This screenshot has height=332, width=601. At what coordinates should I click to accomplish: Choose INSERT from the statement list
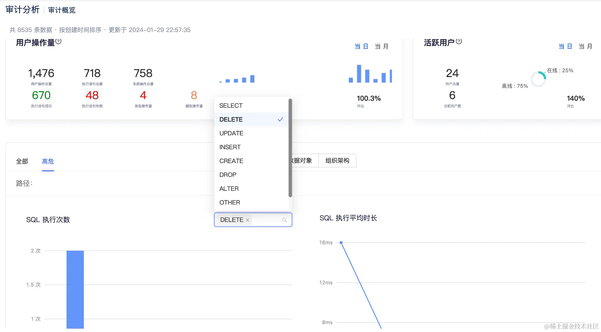click(x=252, y=147)
